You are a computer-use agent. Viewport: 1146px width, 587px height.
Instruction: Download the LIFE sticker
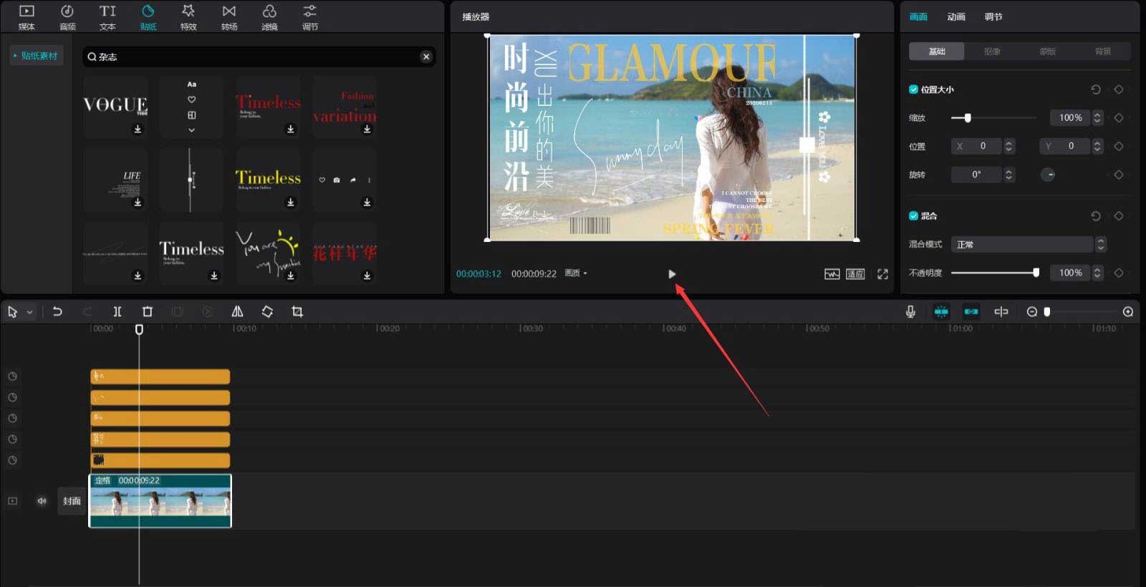pyautogui.click(x=138, y=202)
